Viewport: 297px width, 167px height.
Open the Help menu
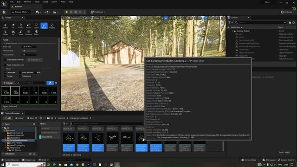pyautogui.click(x=71, y=2)
